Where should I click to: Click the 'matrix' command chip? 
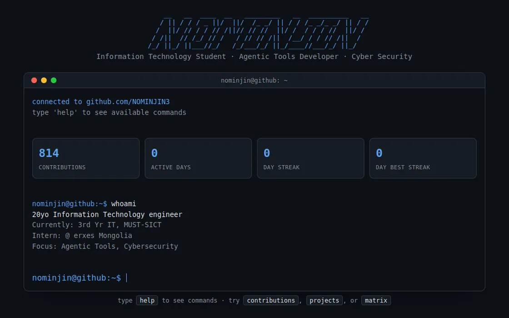[x=376, y=300]
